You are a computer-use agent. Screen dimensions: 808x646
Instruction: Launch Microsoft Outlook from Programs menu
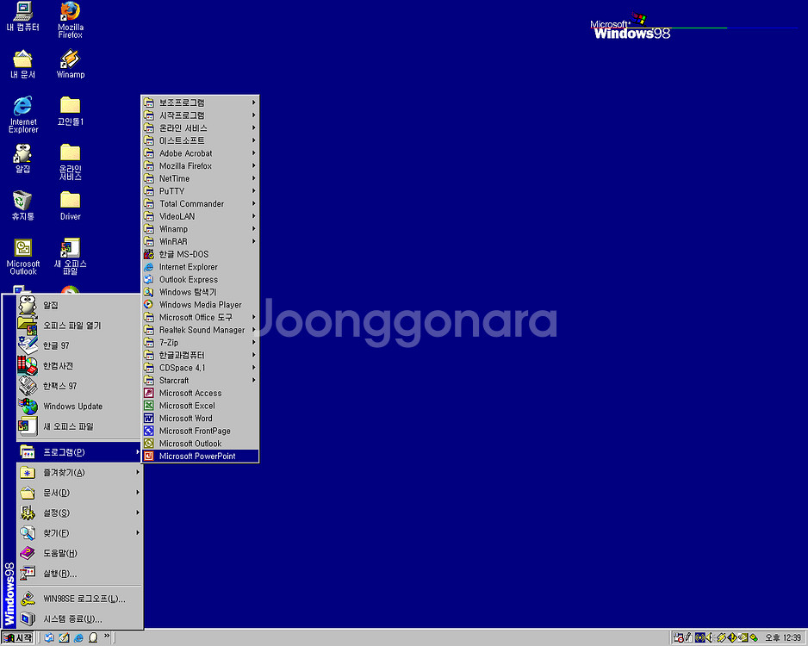pyautogui.click(x=201, y=444)
